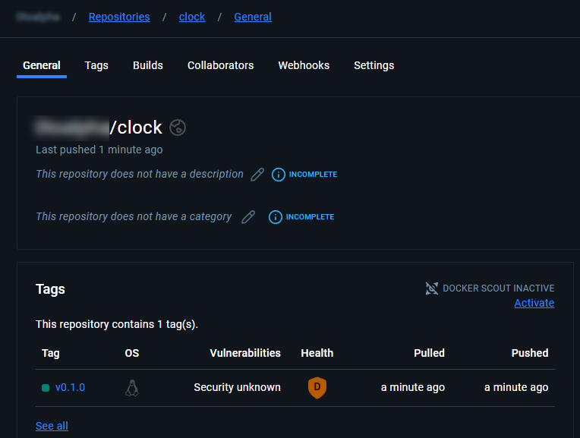Activate Docker Scout
580x438 pixels.
click(534, 303)
